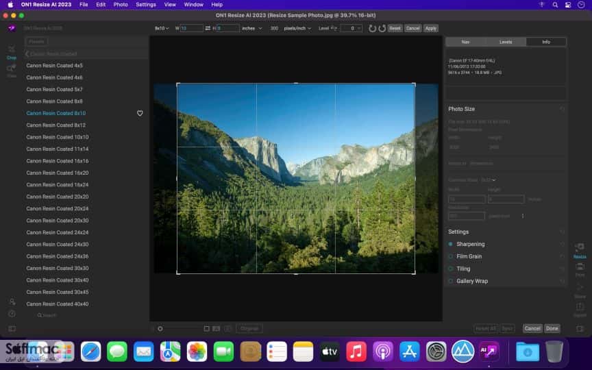This screenshot has width=592, height=370.
Task: Open the Resize module icon
Action: pyautogui.click(x=580, y=251)
